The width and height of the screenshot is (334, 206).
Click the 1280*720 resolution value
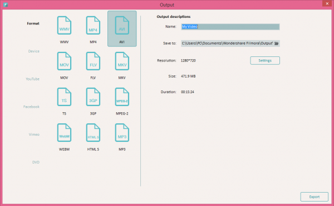click(188, 60)
